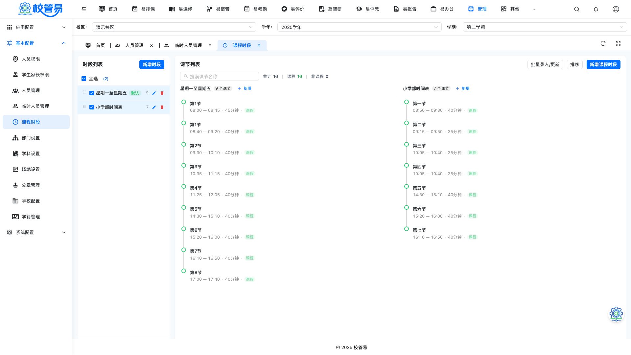Click the sidebar collapse icon in top bar

coord(84,9)
